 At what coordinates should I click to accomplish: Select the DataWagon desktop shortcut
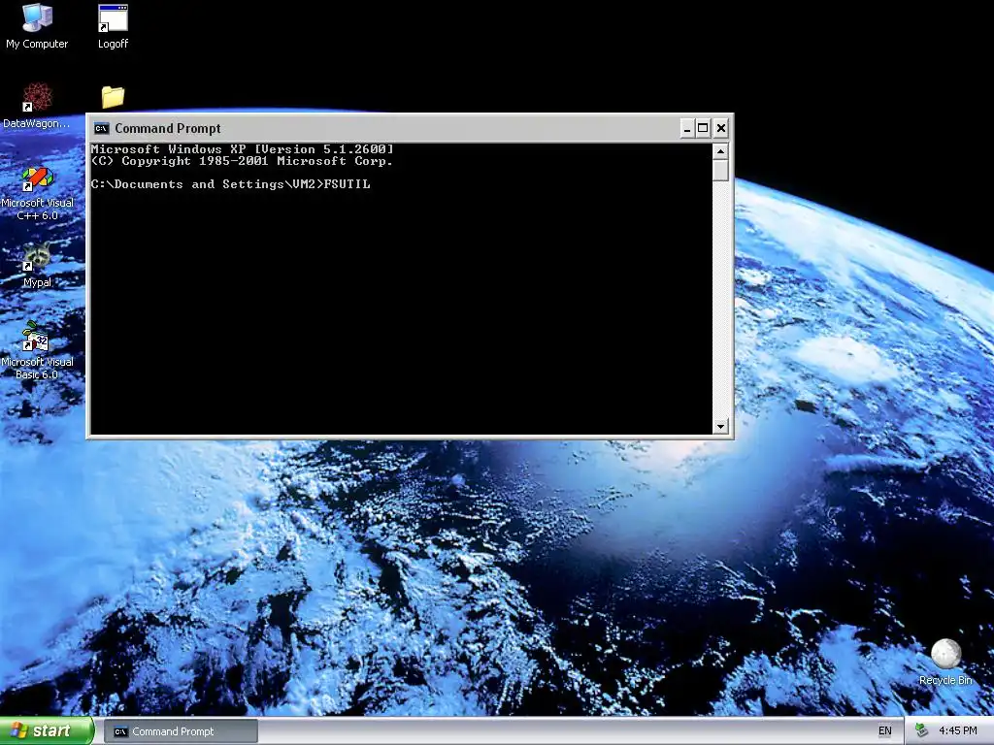click(37, 105)
